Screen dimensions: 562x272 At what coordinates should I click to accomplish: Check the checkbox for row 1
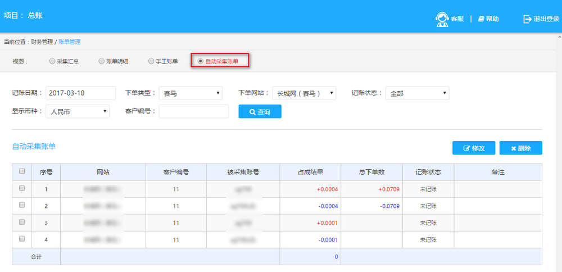click(22, 189)
